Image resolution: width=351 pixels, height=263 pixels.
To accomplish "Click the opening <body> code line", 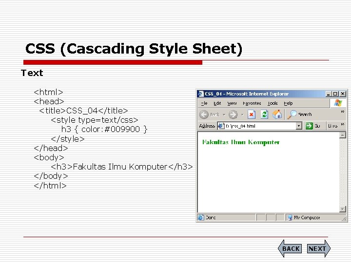I will click(x=49, y=157).
